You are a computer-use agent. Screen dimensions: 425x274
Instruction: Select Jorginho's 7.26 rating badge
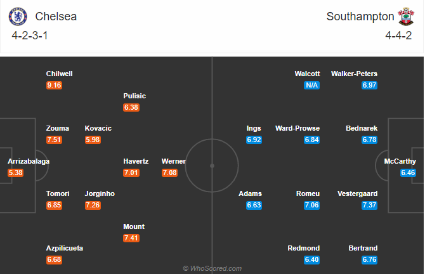click(x=93, y=205)
